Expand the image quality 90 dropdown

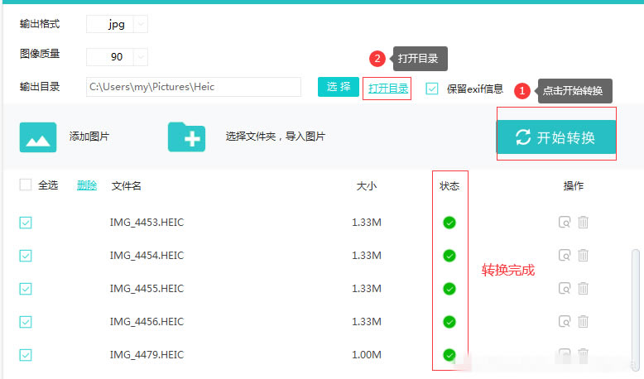[140, 57]
